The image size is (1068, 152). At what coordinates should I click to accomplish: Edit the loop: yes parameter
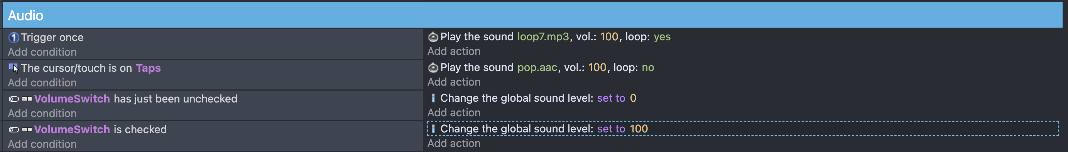click(x=662, y=37)
